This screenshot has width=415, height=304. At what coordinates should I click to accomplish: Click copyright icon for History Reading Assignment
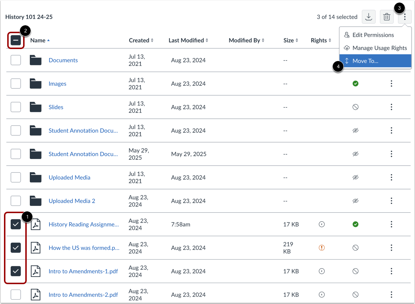pyautogui.click(x=322, y=224)
